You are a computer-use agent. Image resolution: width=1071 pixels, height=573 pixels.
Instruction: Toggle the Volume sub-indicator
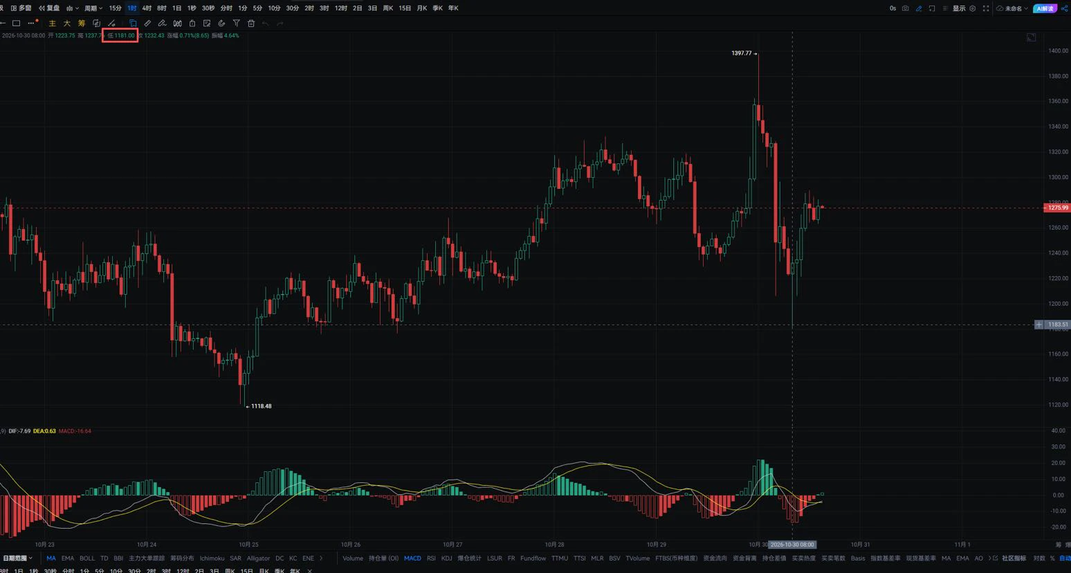tap(353, 558)
